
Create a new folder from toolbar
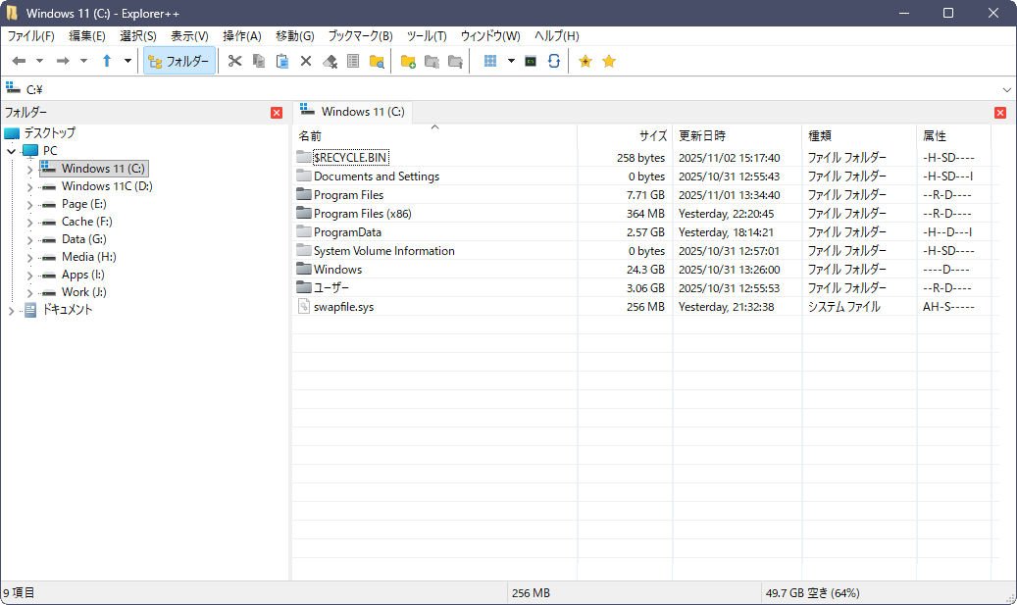408,61
